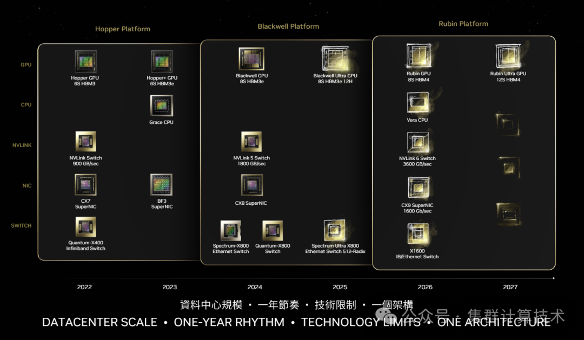This screenshot has height=340, width=584.
Task: Click the "CX9 SuperNIC 1600 Gb/sec" caption
Action: [417, 208]
